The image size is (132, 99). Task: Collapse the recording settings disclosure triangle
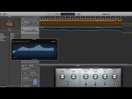click(23, 68)
